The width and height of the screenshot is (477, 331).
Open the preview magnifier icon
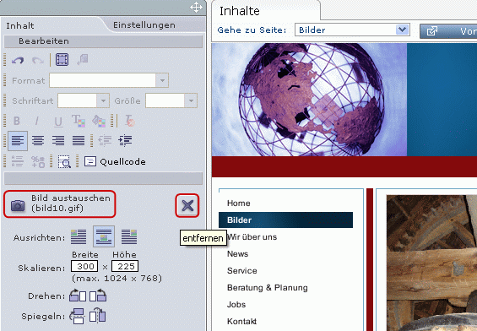point(64,161)
